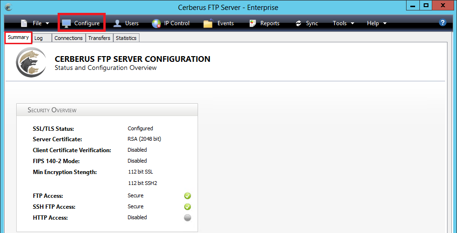Click the blue help question mark icon

click(x=443, y=22)
